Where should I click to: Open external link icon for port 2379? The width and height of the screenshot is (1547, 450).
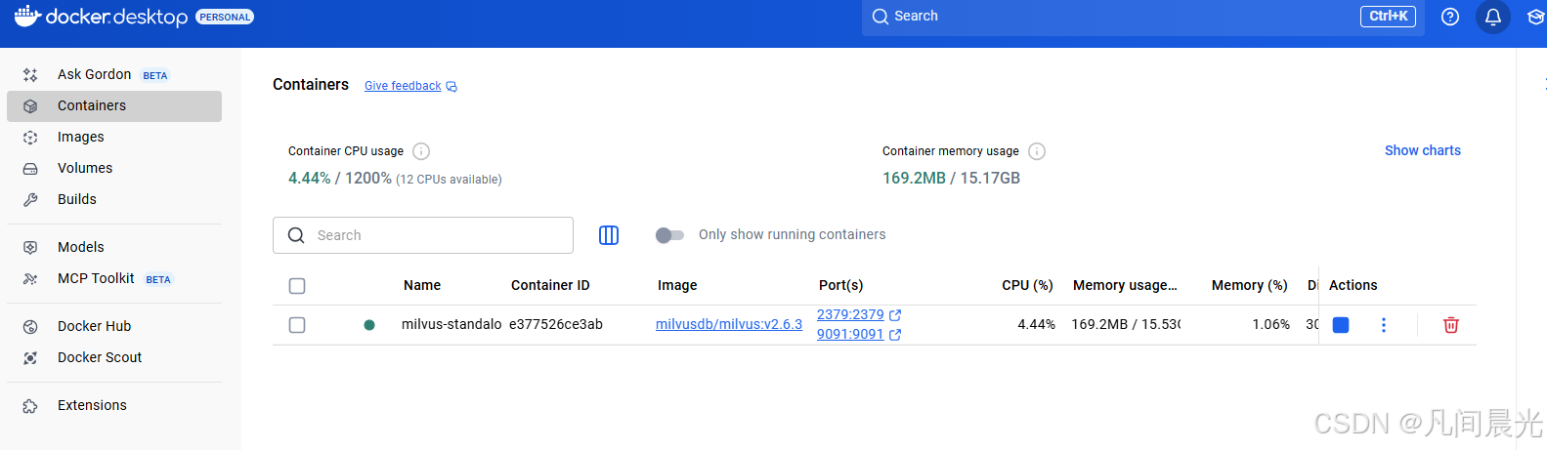pyautogui.click(x=895, y=315)
